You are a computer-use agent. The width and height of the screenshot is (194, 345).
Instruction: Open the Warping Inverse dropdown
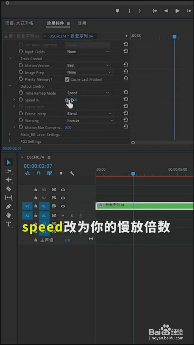[x=89, y=120]
